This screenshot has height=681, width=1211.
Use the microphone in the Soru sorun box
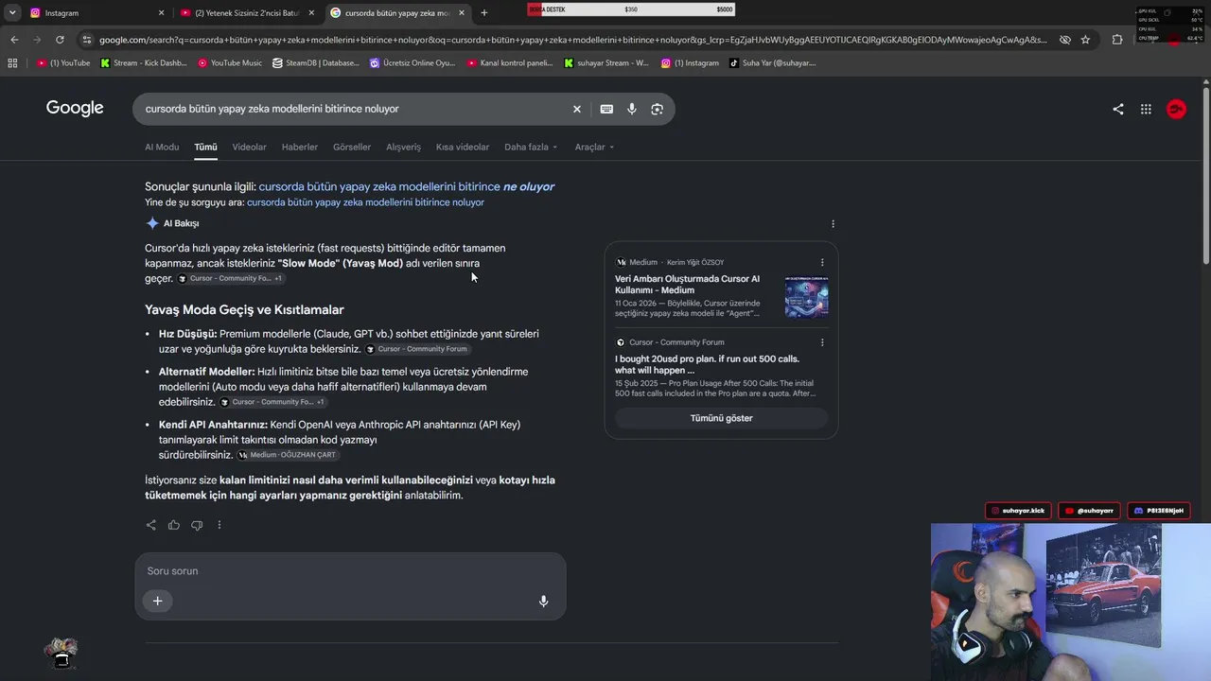pyautogui.click(x=543, y=601)
